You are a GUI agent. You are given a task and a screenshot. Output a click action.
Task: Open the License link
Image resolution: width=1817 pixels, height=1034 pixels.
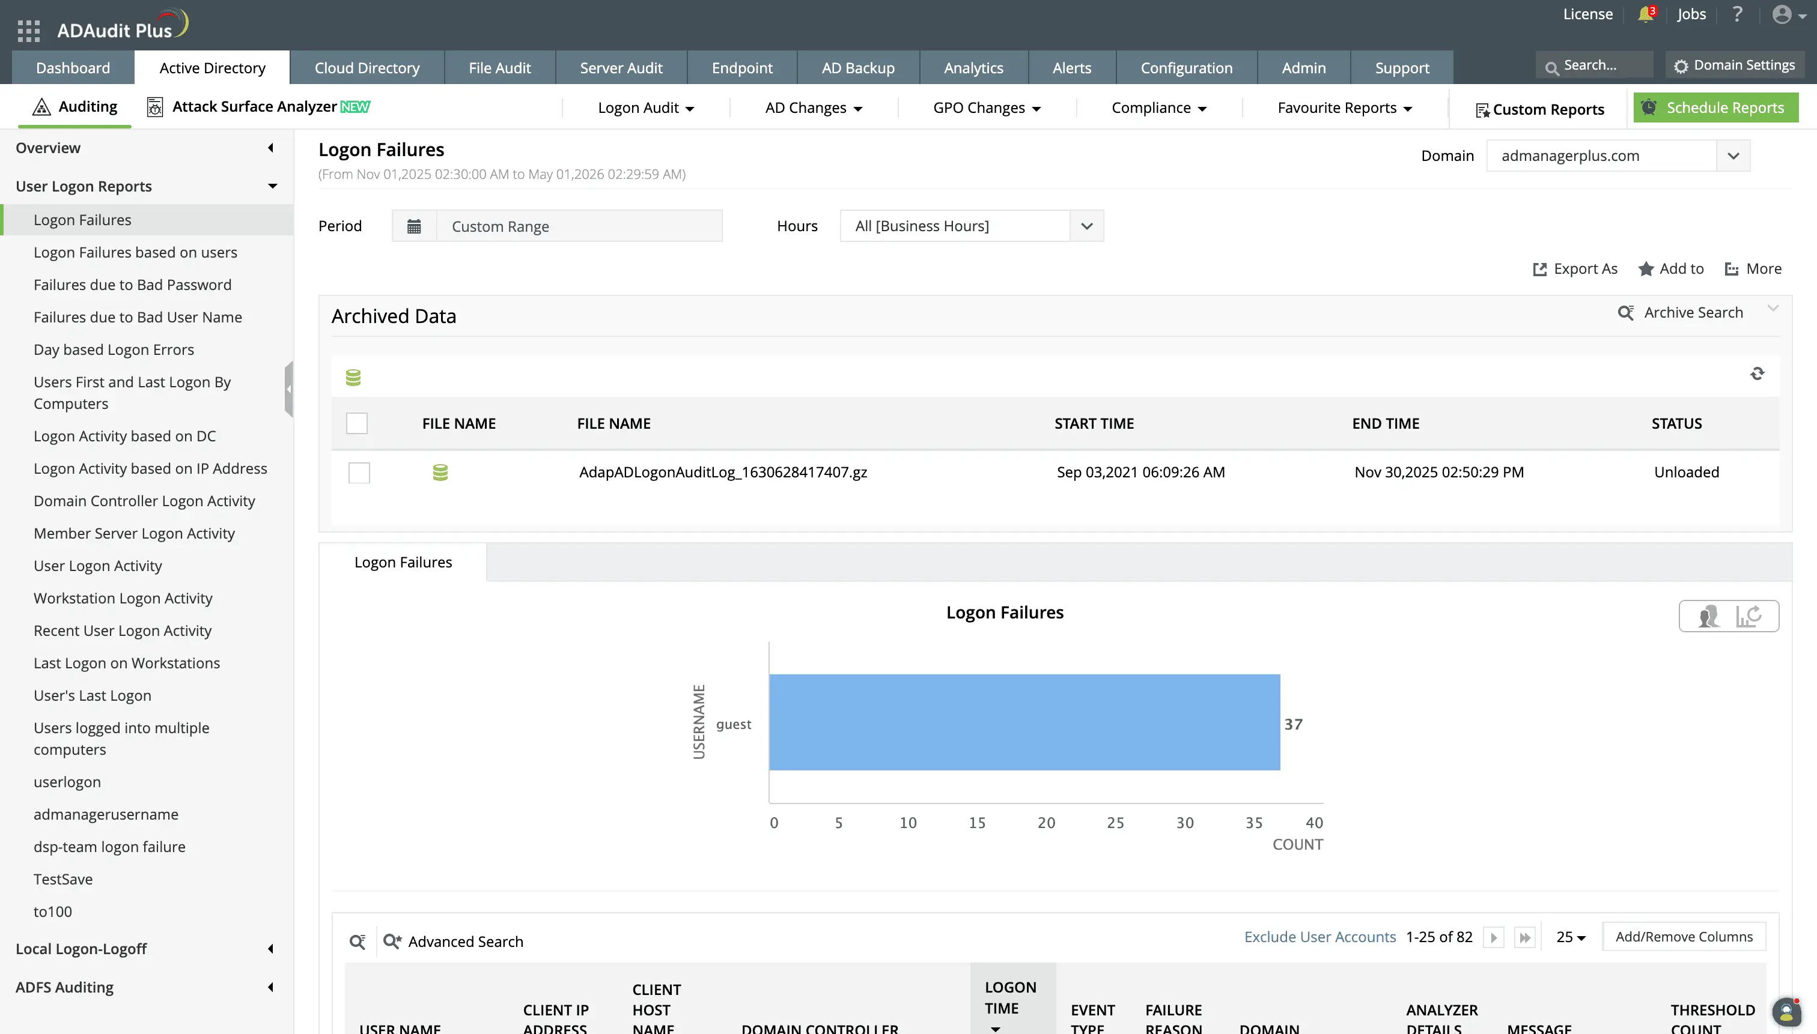1587,14
